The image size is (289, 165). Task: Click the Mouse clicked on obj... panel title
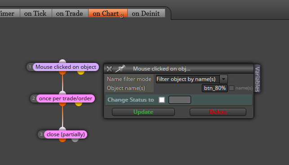point(162,69)
